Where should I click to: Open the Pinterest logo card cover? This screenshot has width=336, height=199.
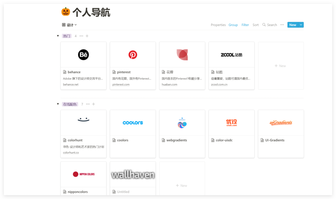[x=133, y=55]
